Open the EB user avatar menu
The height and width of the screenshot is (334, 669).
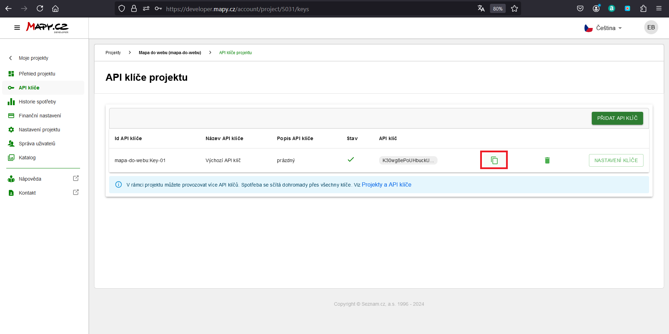pos(651,28)
